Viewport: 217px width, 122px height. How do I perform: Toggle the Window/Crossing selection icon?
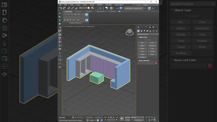[x=100, y=8]
